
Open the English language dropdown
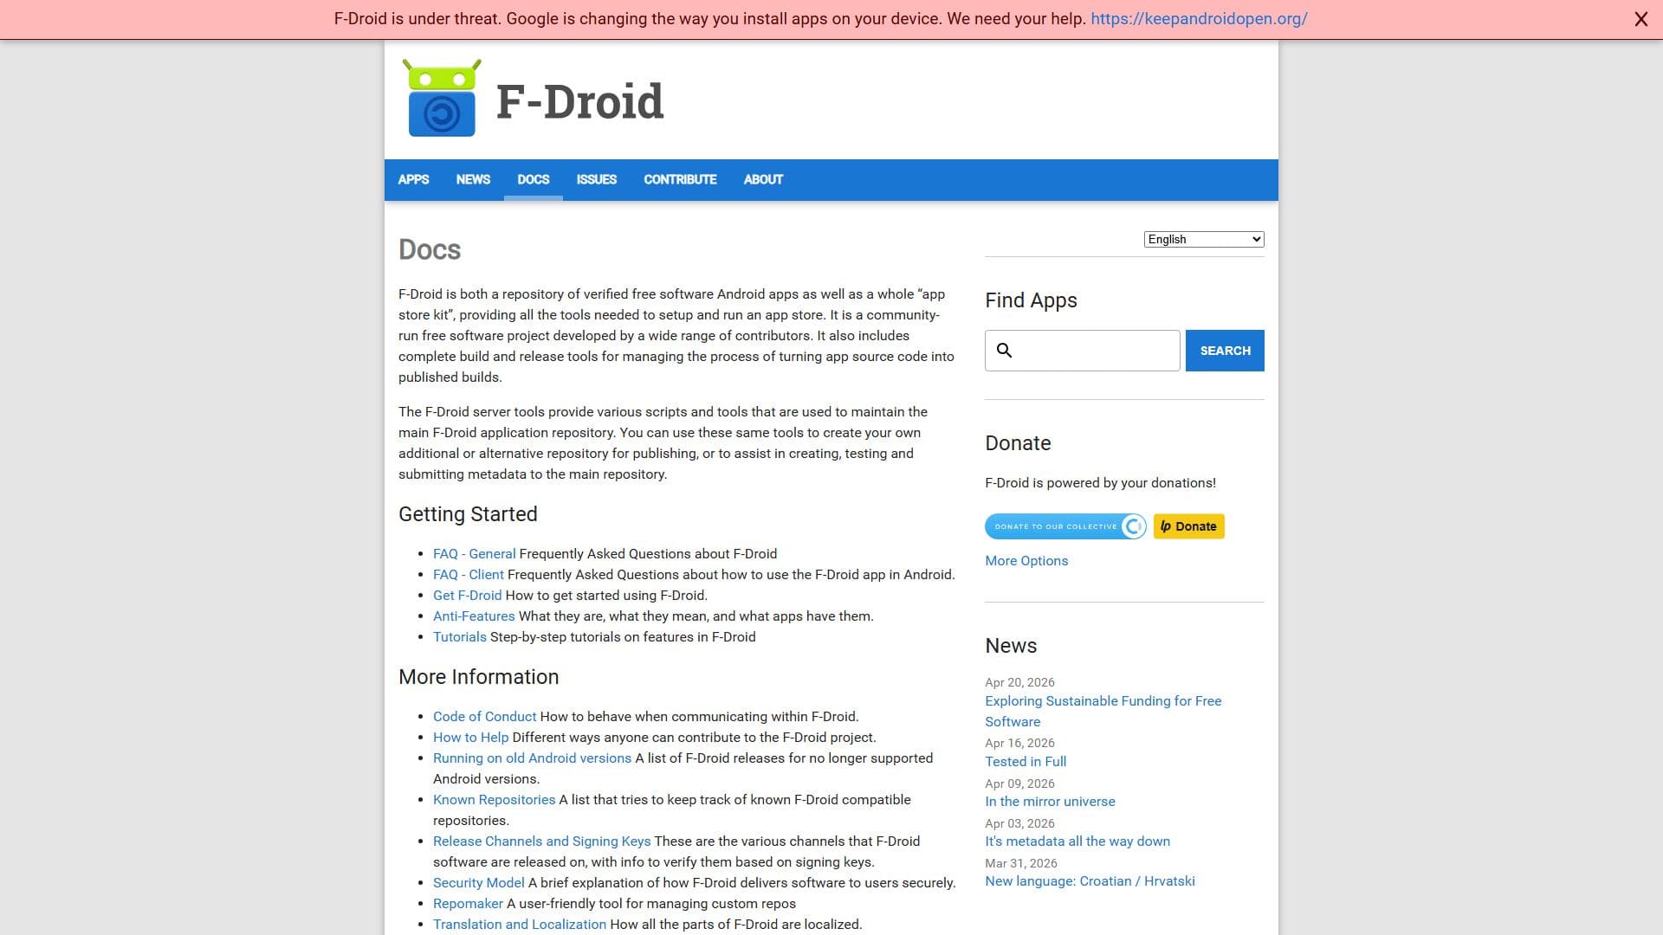point(1204,239)
